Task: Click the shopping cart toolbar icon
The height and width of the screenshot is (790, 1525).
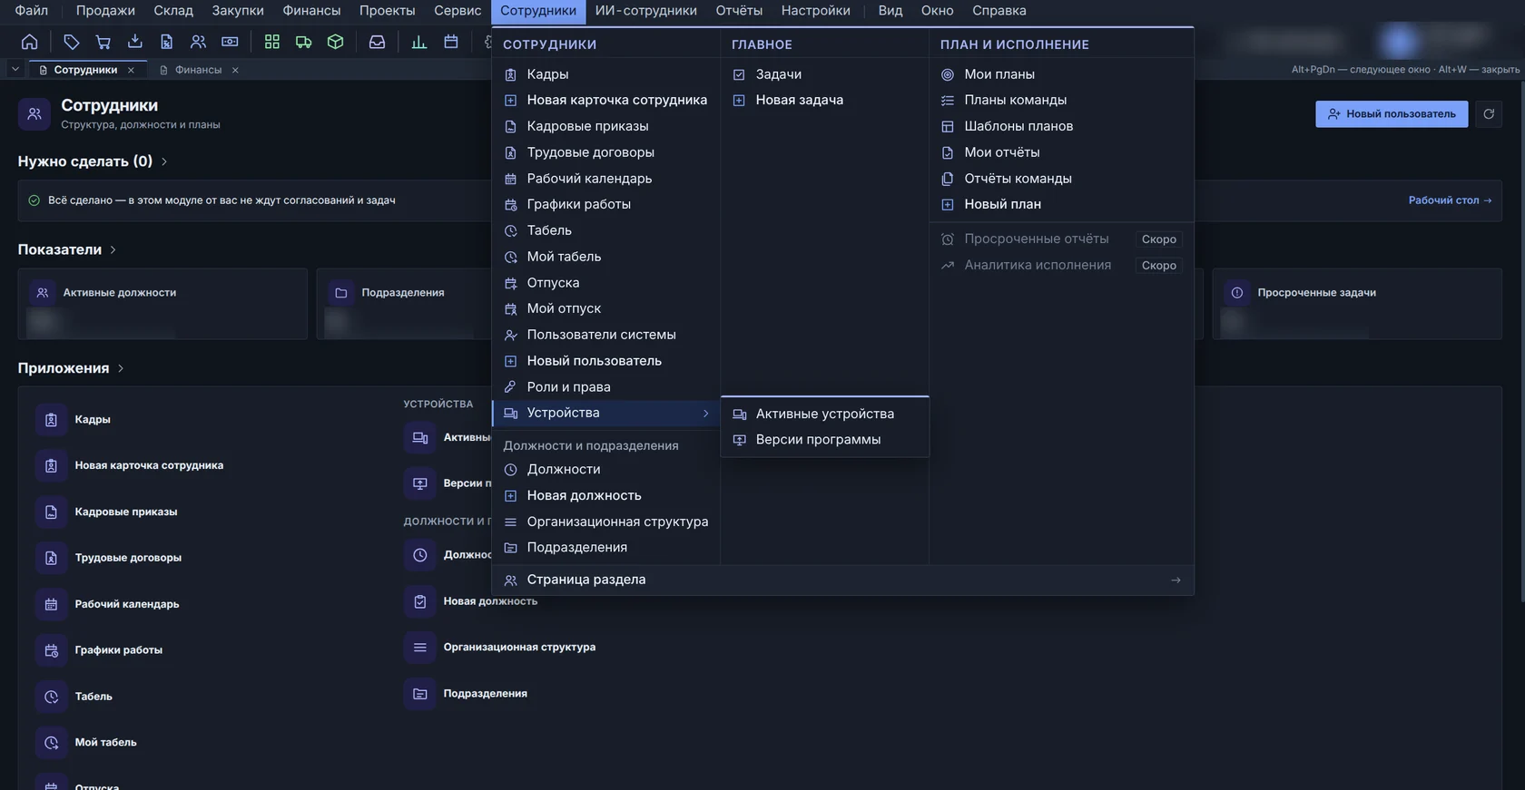Action: point(103,42)
